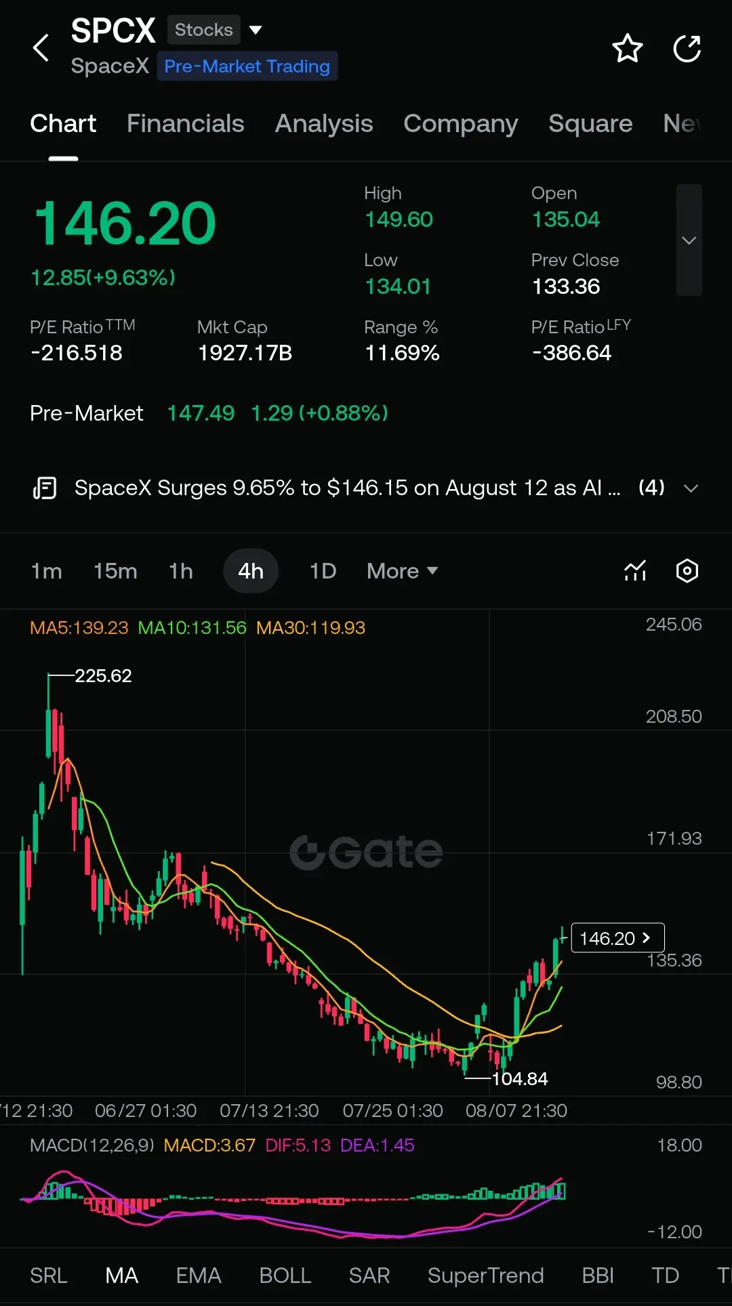
Task: Select the 1m timeframe
Action: 47,571
